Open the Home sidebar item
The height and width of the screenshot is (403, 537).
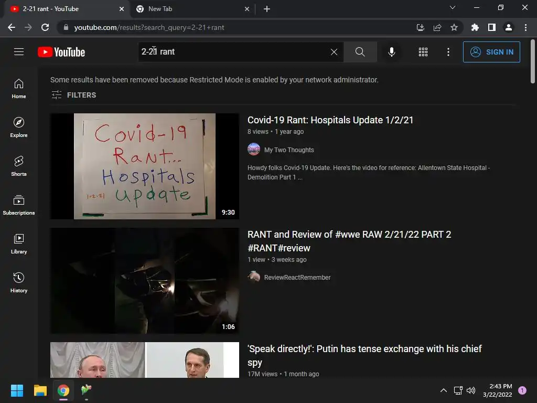pos(19,89)
